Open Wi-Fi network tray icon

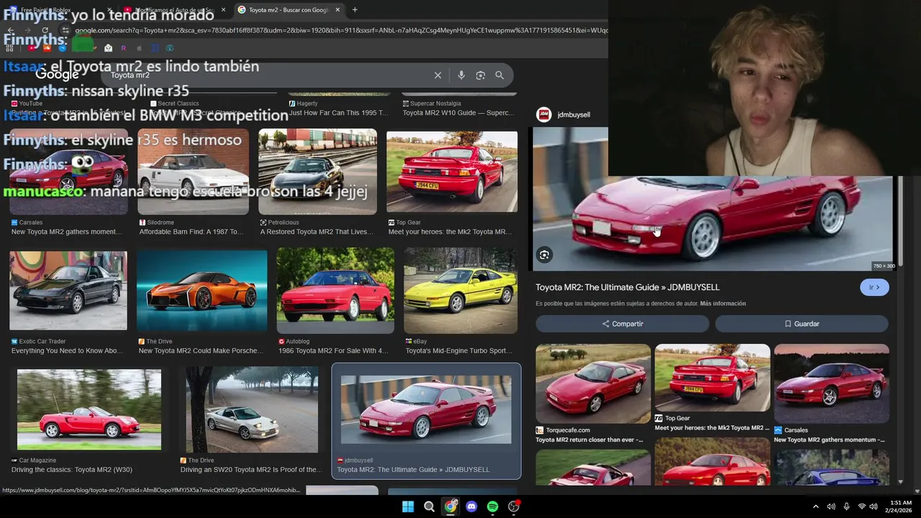[x=862, y=506]
